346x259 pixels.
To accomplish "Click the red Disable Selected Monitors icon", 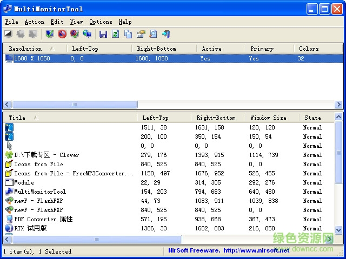I will [62, 35].
